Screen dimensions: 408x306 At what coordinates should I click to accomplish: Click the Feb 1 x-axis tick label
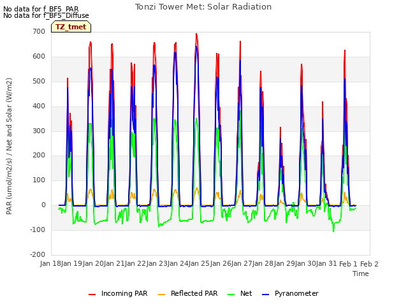click(x=349, y=264)
